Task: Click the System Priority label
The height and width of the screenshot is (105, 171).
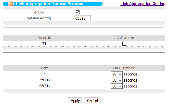Action: tap(39, 18)
